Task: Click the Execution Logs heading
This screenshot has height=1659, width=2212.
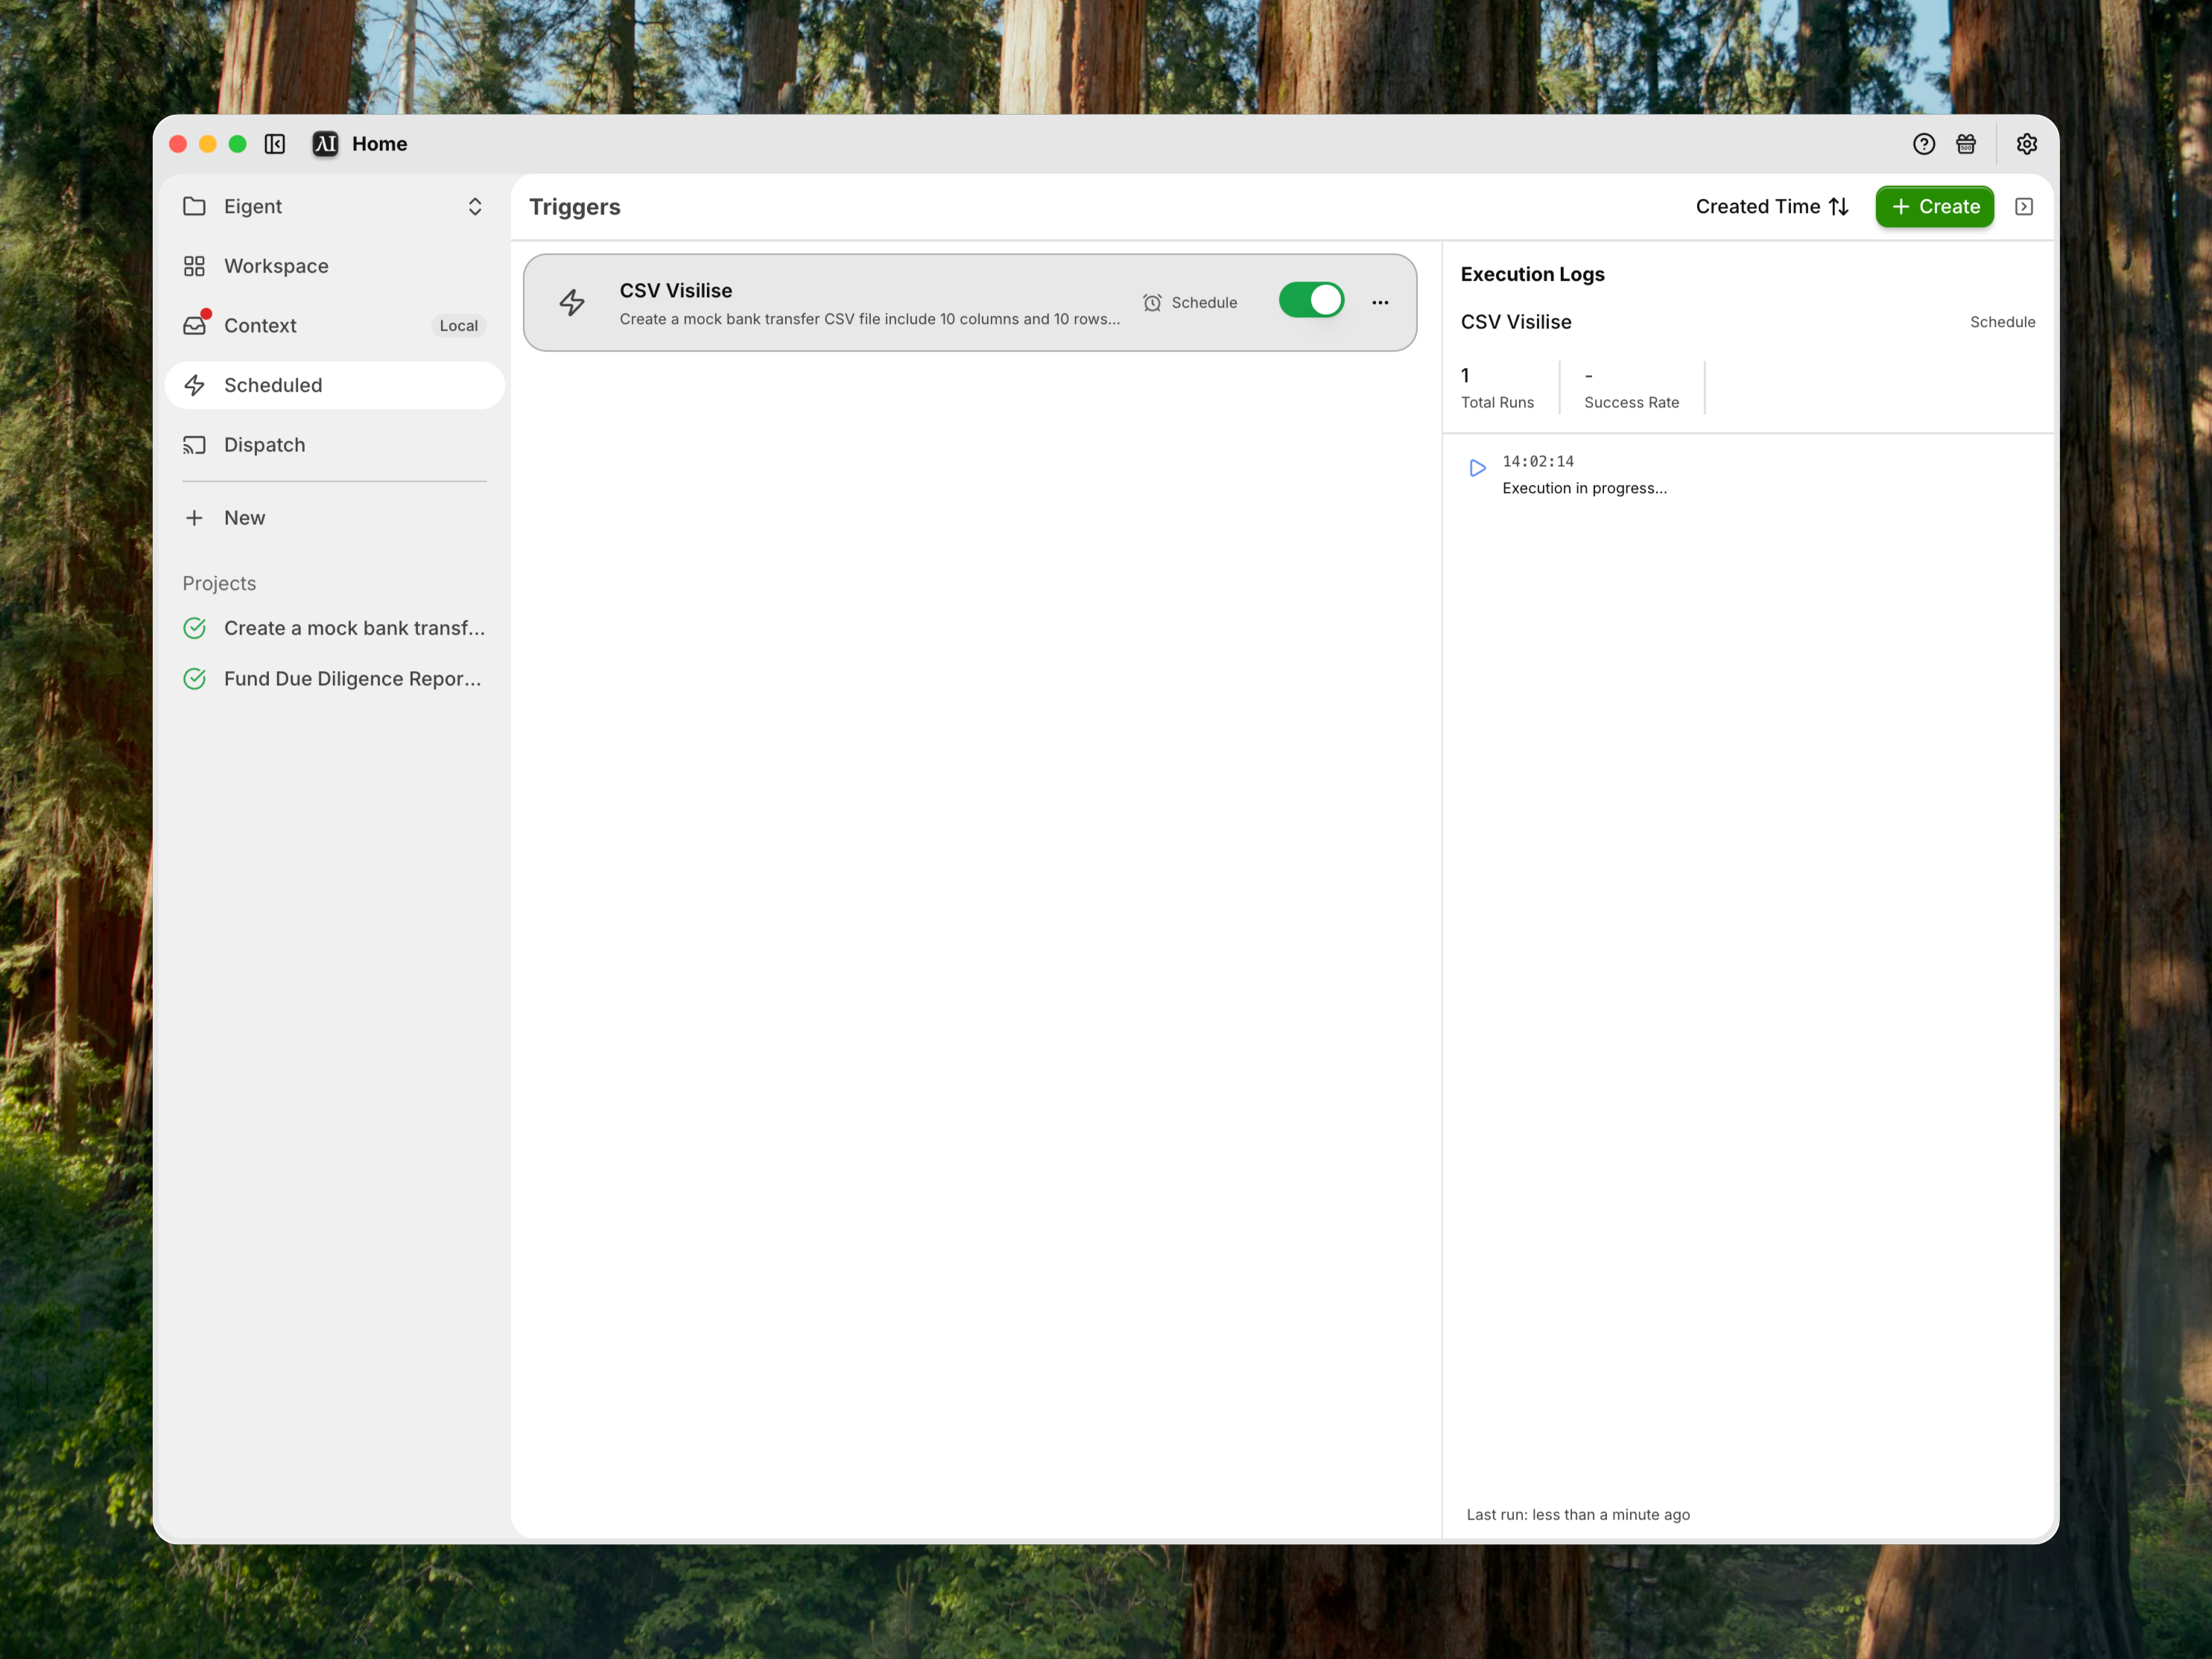Action: 1532,274
